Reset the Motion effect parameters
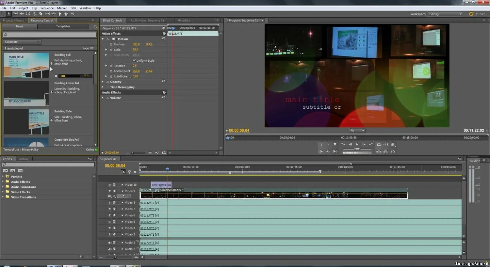The image size is (490, 267). tap(164, 39)
